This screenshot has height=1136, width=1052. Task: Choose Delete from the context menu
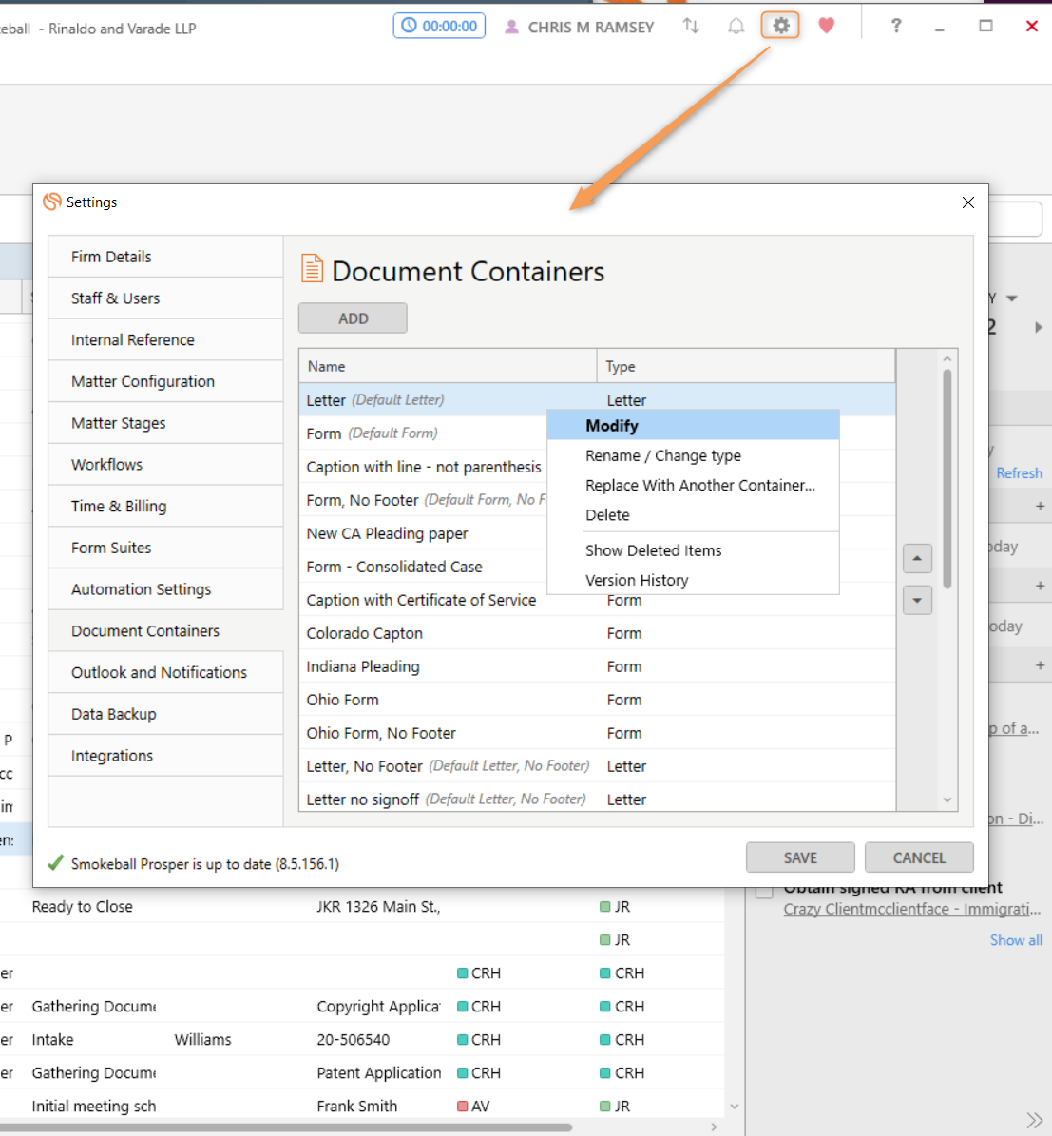693,515
